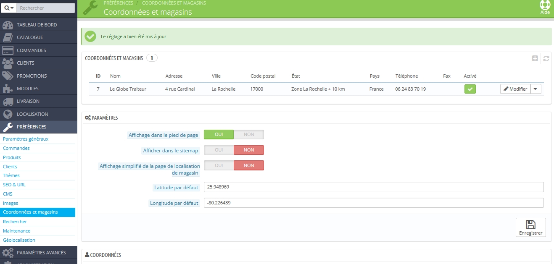This screenshot has height=264, width=554.
Task: Click the large wrench header icon
Action: point(91,8)
